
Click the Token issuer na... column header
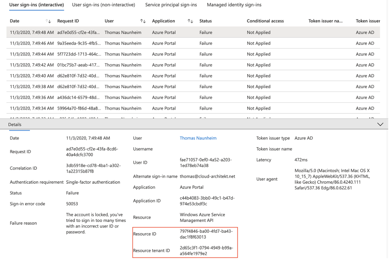(325, 21)
